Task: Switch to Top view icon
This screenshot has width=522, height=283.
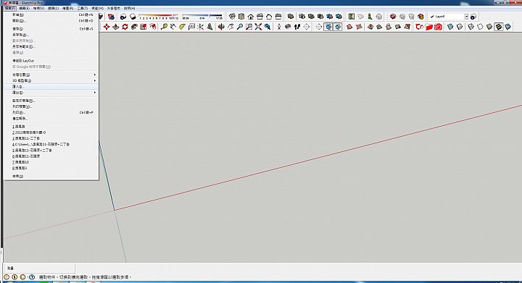Action: [241, 16]
